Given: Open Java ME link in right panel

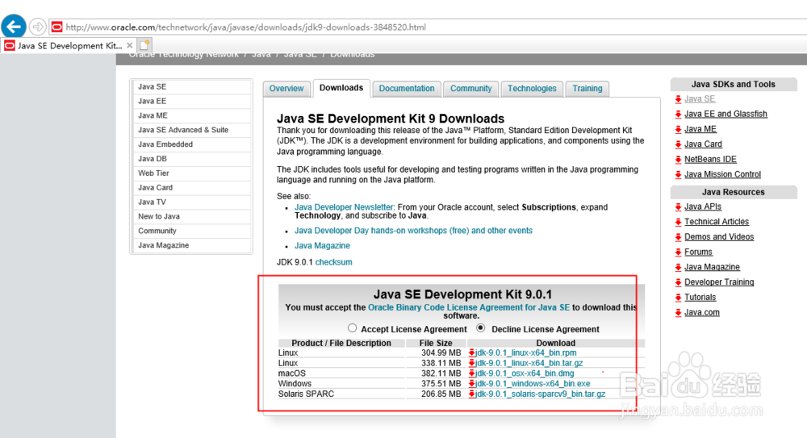Looking at the screenshot, I should click(700, 129).
